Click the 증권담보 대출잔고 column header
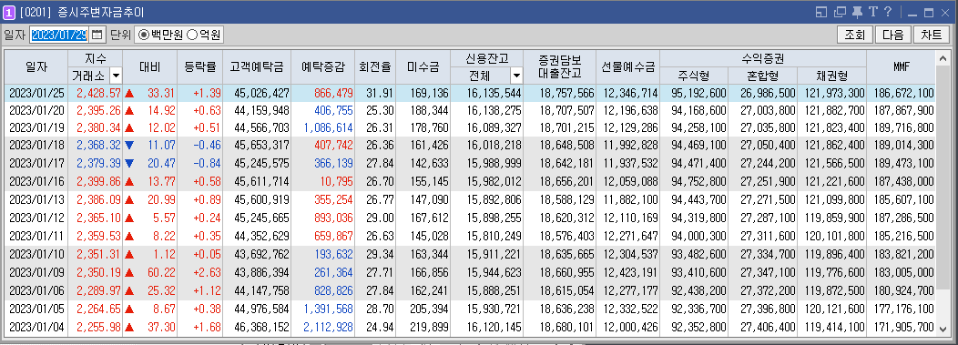The width and height of the screenshot is (958, 345). pyautogui.click(x=560, y=67)
